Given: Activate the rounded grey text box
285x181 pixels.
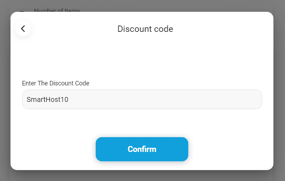Looking at the screenshot, I should point(142,99).
